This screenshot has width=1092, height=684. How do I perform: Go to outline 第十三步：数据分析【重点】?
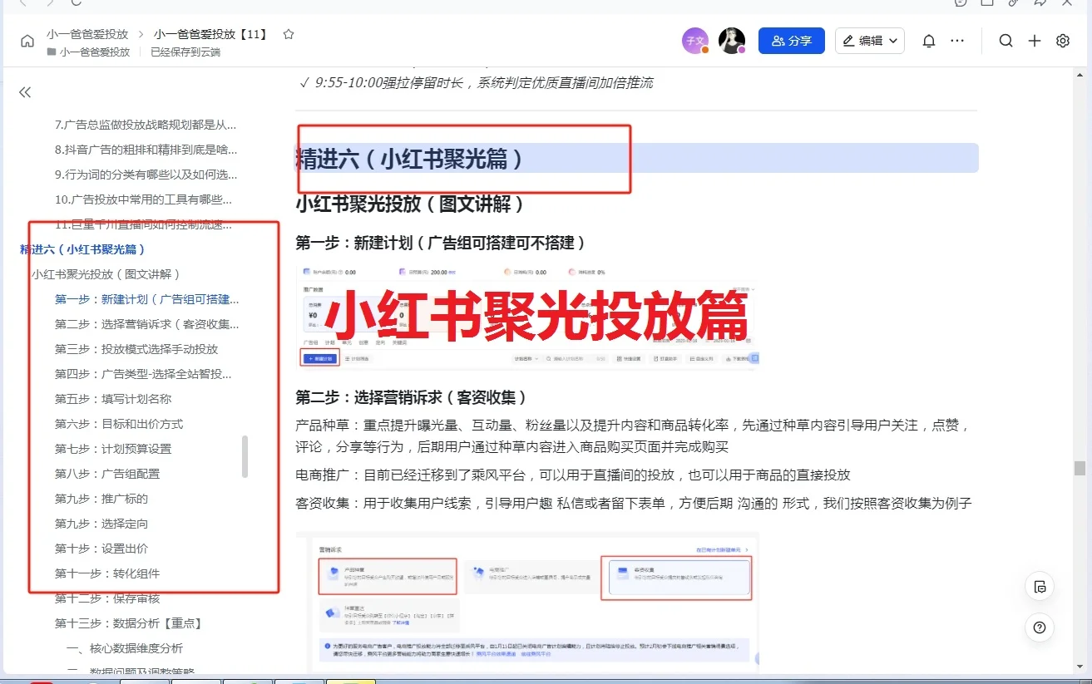(x=129, y=623)
